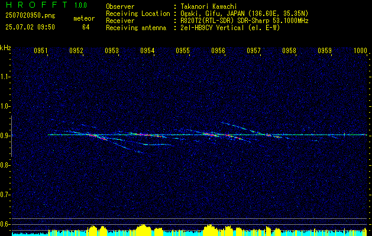Click the 0958 time axis marker

(289, 50)
